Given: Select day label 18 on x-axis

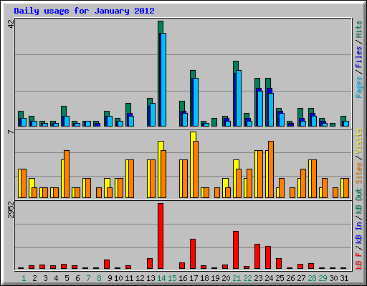Looking at the screenshot, I should (204, 278).
